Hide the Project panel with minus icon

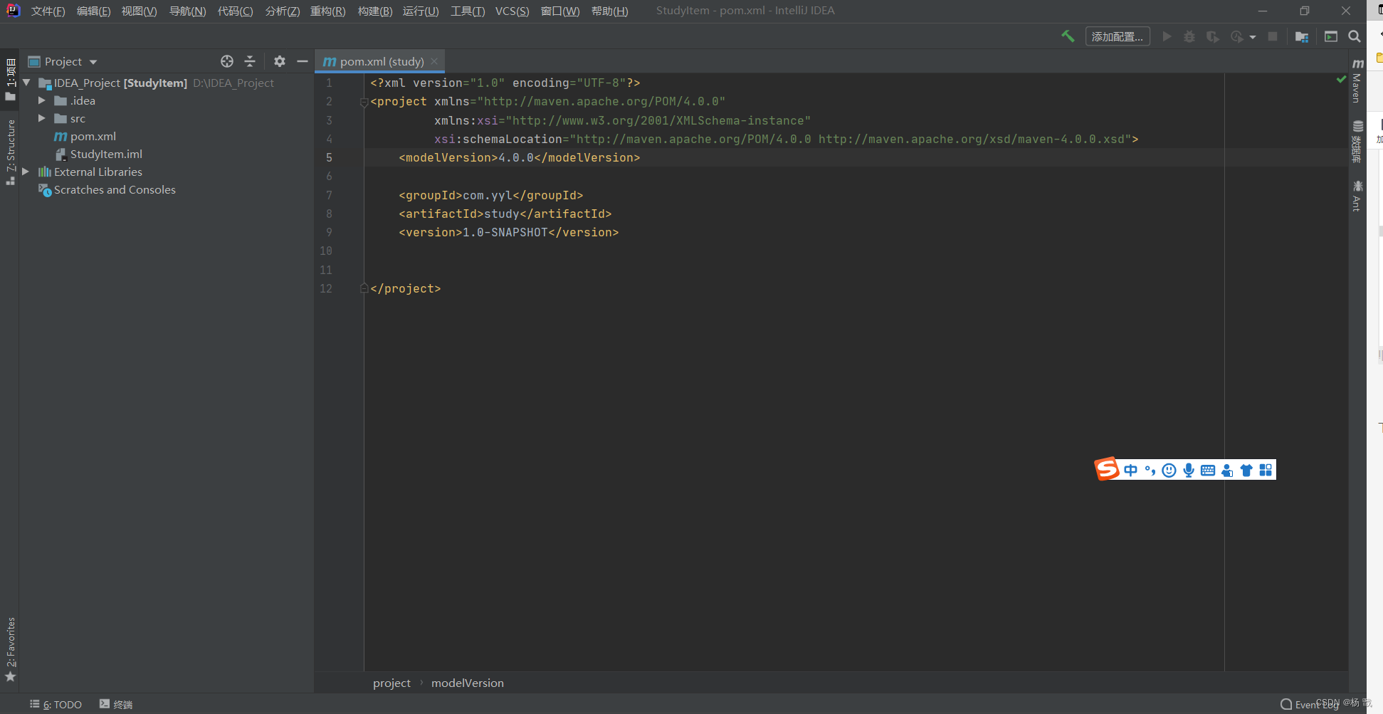303,61
